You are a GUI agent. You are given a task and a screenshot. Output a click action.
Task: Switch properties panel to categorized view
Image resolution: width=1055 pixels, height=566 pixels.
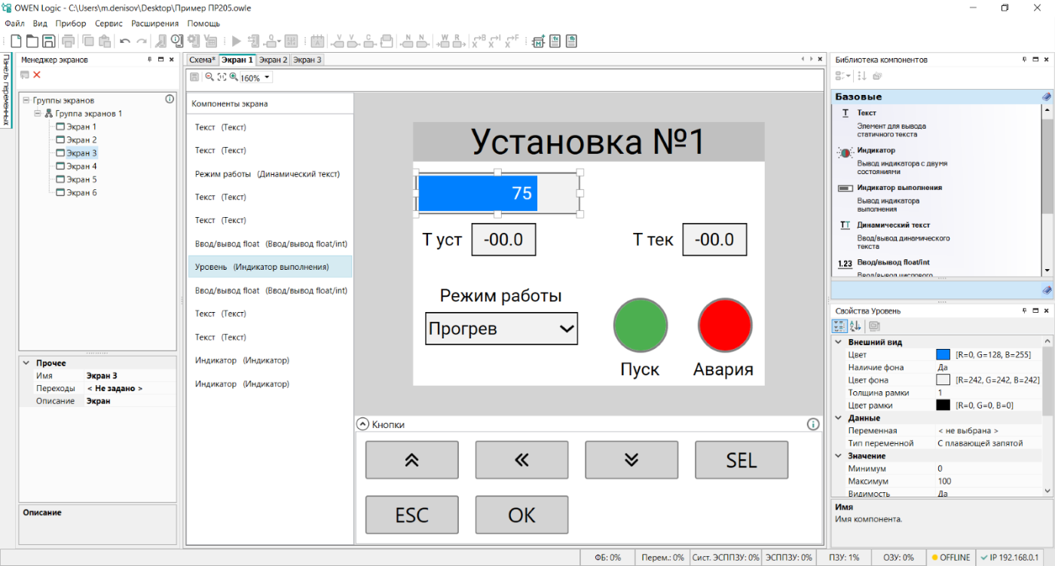click(x=839, y=326)
